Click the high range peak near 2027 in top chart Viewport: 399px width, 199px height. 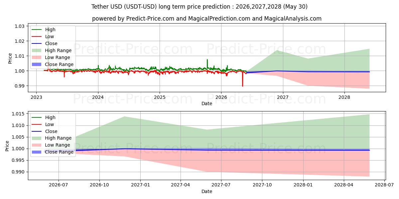pos(277,50)
